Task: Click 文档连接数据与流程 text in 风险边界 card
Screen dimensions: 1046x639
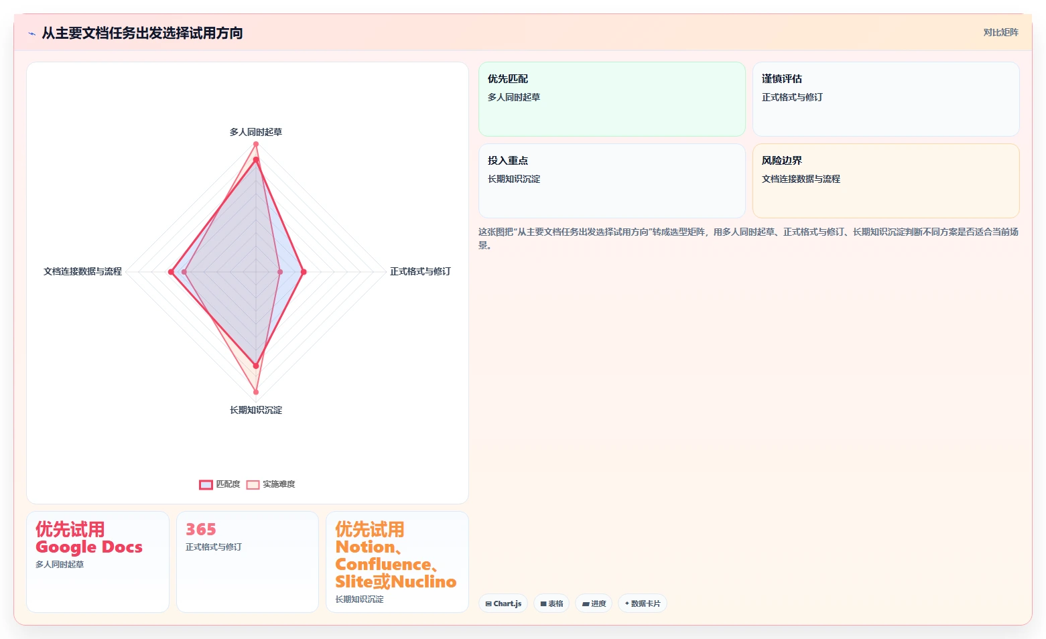Action: click(801, 179)
